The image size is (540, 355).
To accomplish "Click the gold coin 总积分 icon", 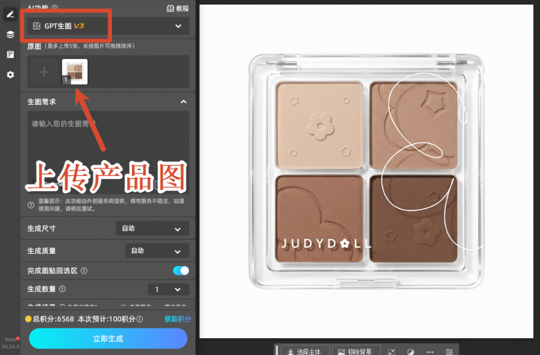I will 28,319.
